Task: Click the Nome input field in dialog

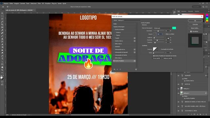Action: click(x=129, y=20)
